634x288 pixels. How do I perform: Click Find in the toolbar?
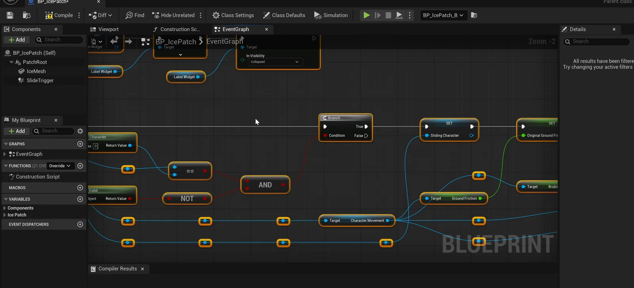(135, 15)
